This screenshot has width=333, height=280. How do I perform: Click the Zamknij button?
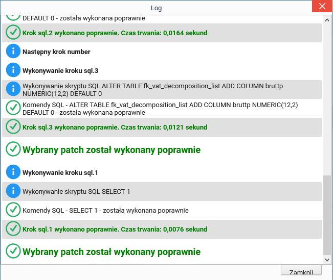coord(301,270)
